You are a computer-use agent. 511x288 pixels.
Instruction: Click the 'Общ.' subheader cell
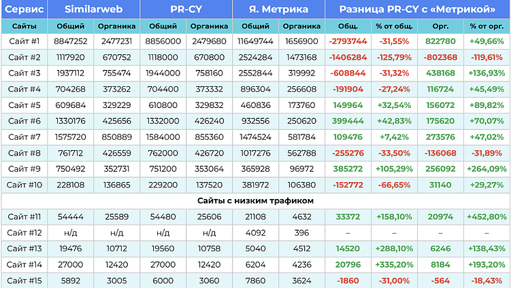348,26
